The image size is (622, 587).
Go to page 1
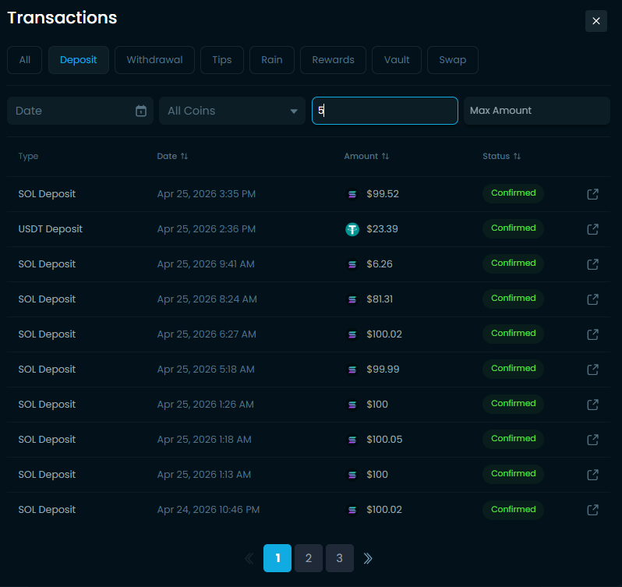tap(277, 558)
